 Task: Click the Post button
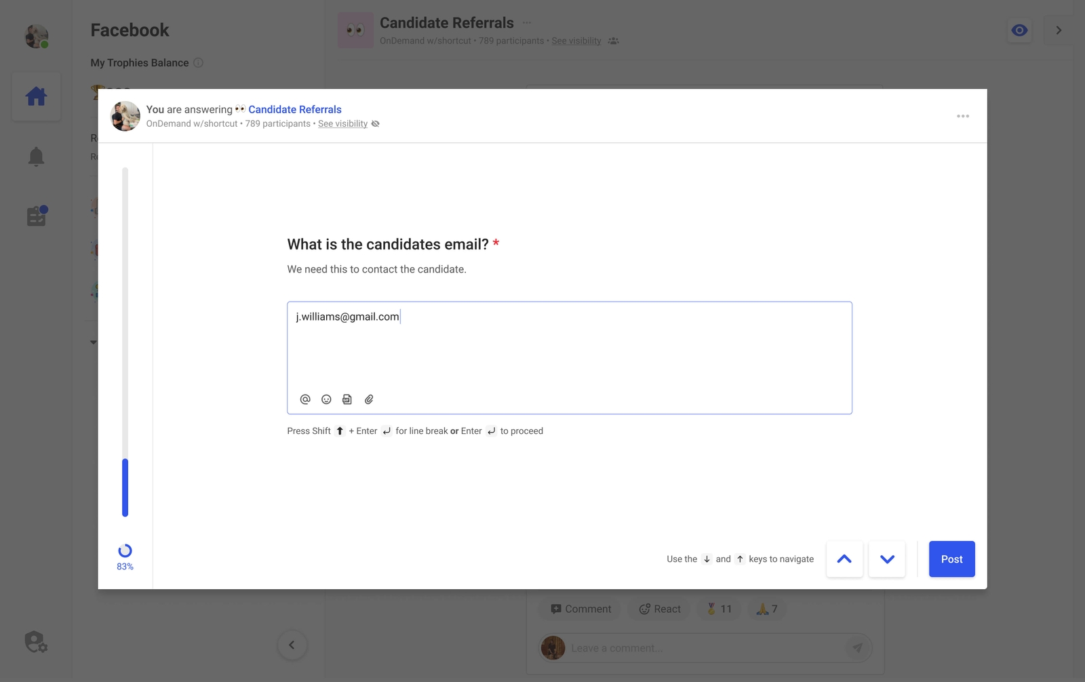point(951,559)
